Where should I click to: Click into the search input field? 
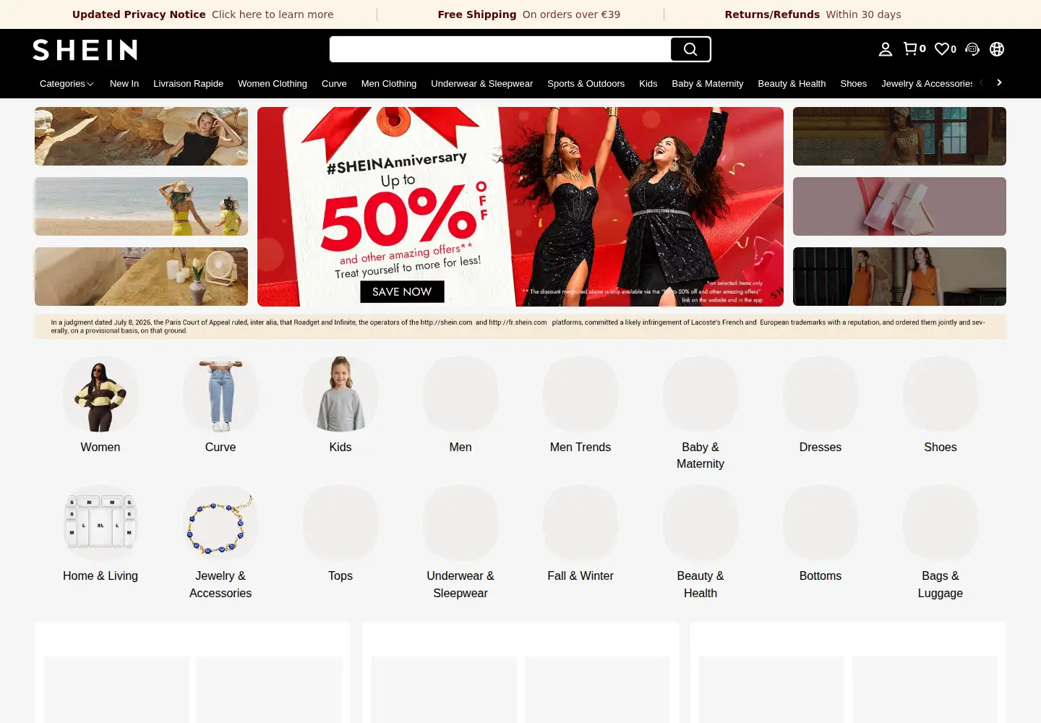coord(500,49)
